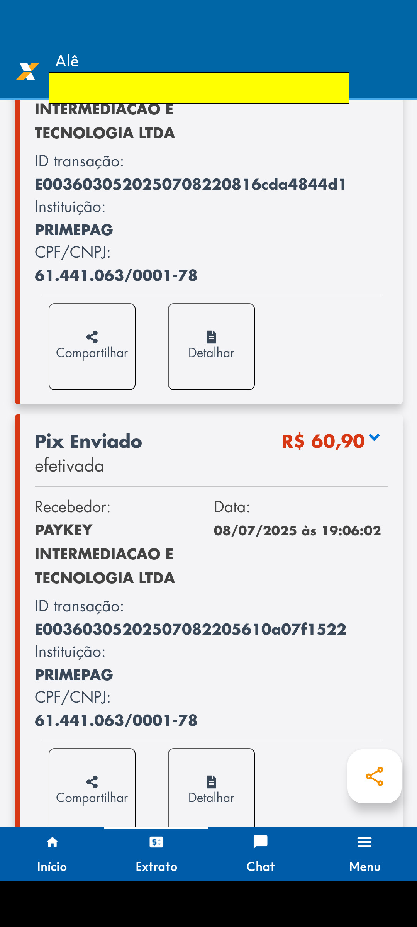The height and width of the screenshot is (927, 417).
Task: Go to Início home icon
Action: coord(52,842)
